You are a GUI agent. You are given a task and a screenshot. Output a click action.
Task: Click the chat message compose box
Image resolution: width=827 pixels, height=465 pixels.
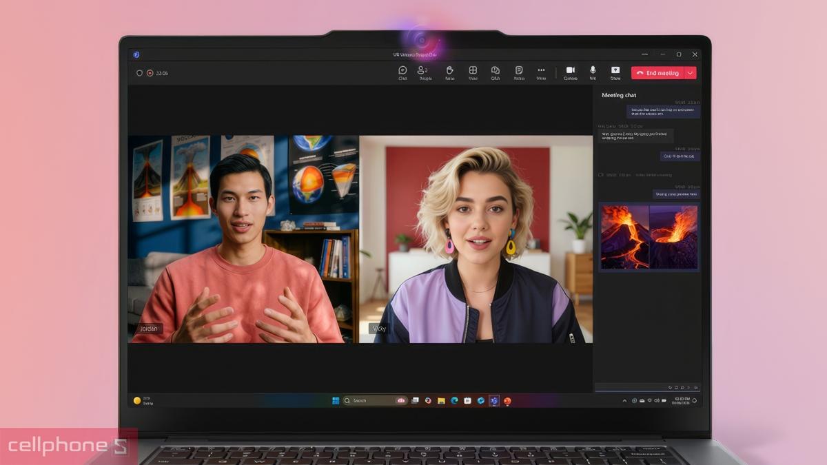coord(648,388)
